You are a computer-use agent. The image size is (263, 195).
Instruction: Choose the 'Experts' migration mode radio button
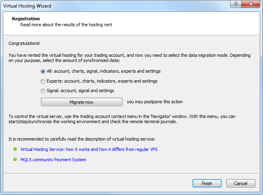click(43, 81)
